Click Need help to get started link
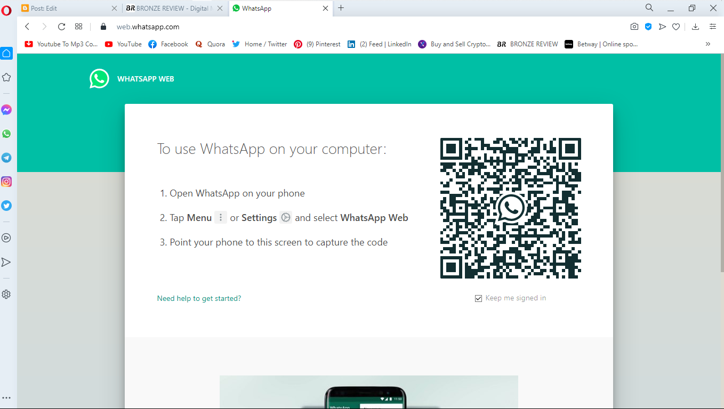724x409 pixels. (199, 298)
